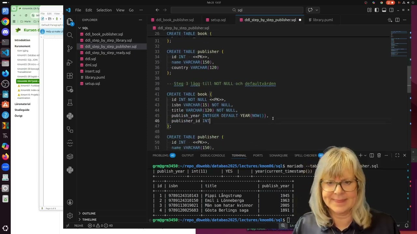Image resolution: width=417 pixels, height=234 pixels.
Task: Click the command center search box
Action: point(237,10)
